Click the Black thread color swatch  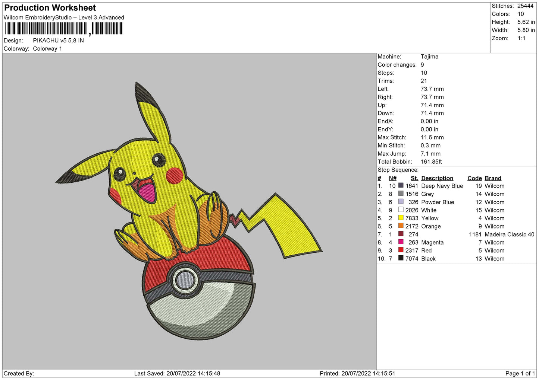click(x=401, y=258)
